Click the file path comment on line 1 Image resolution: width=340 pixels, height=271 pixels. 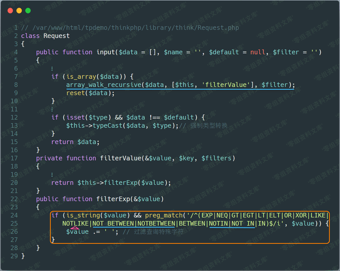click(135, 28)
